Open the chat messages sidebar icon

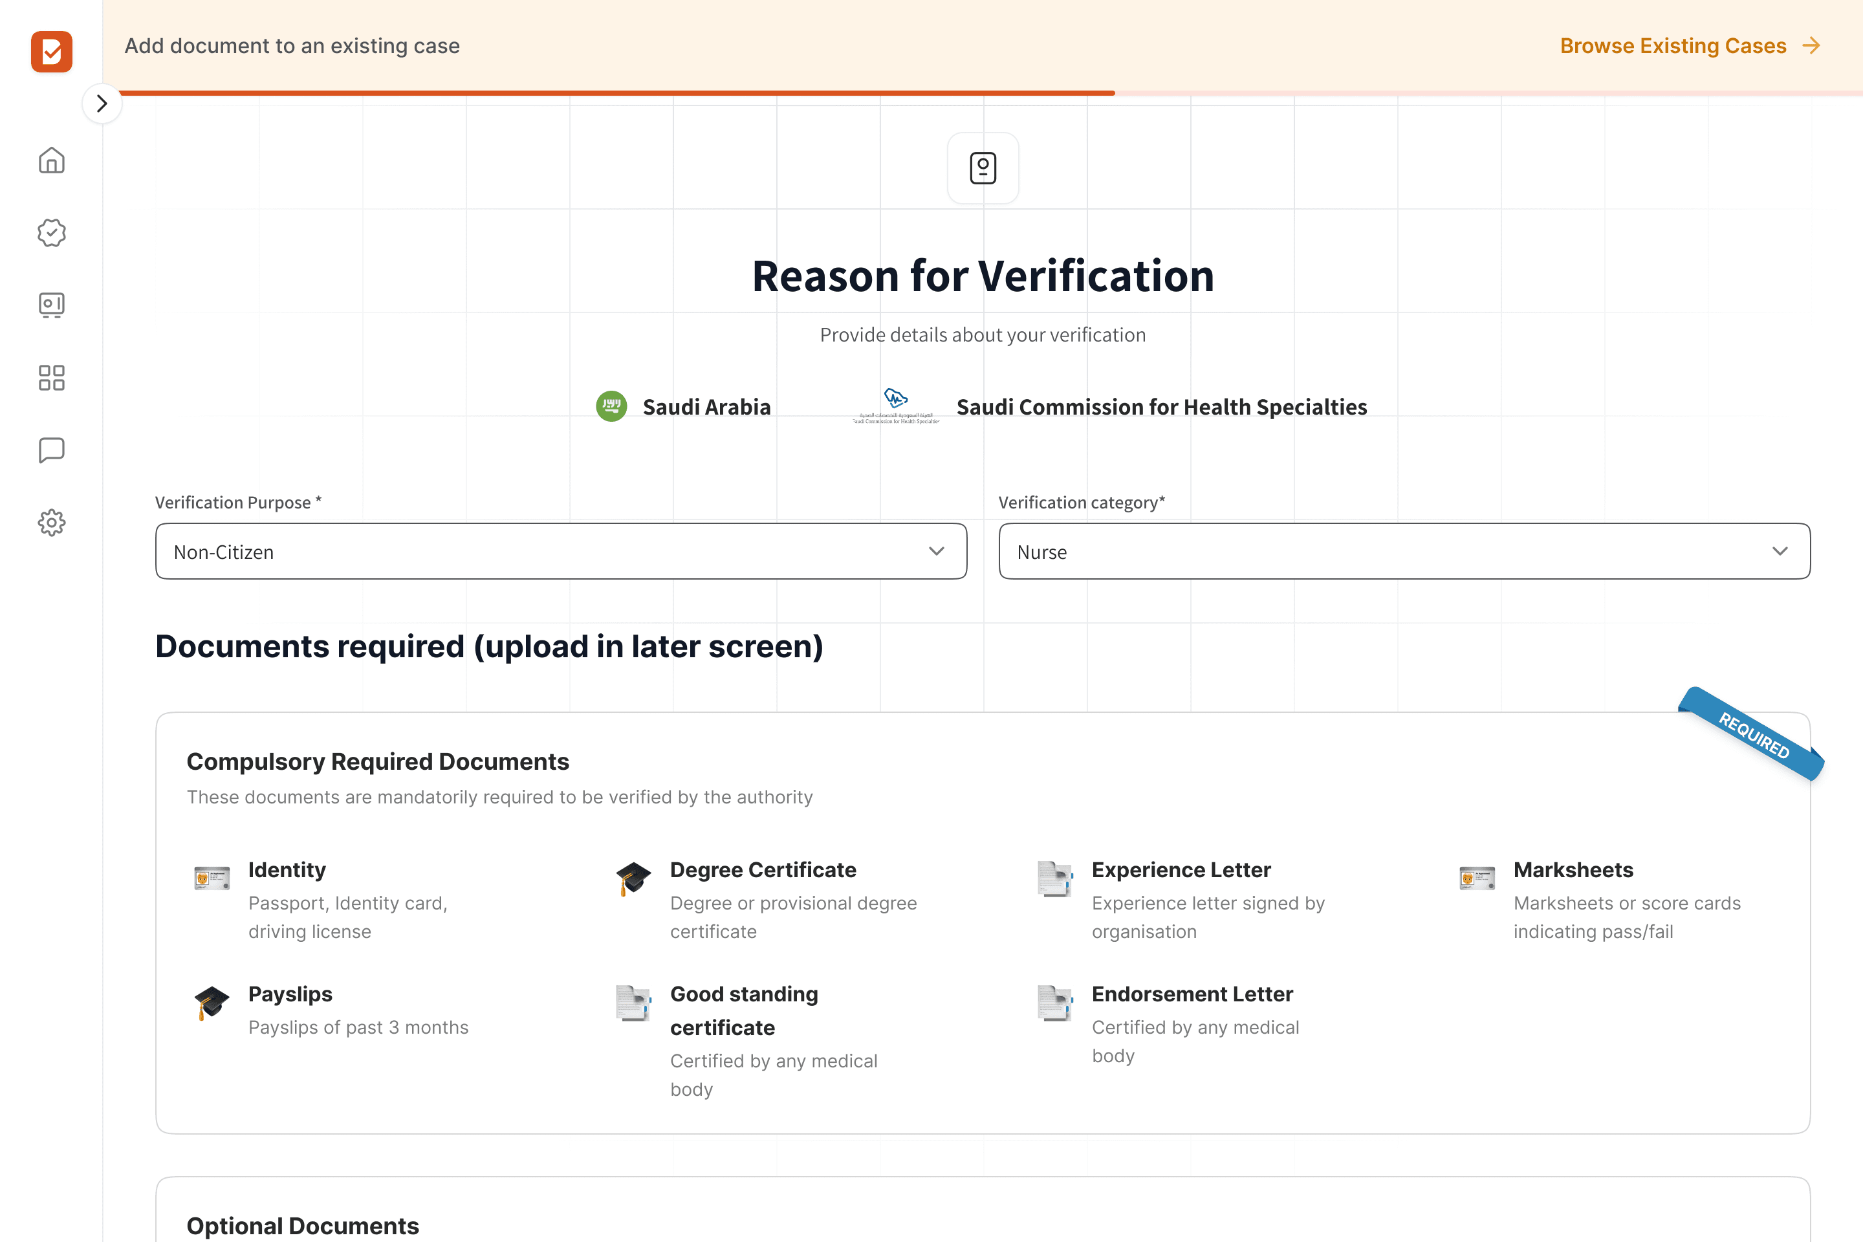pyautogui.click(x=52, y=450)
